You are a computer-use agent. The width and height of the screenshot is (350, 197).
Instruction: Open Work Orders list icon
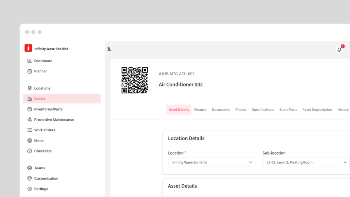[29, 130]
